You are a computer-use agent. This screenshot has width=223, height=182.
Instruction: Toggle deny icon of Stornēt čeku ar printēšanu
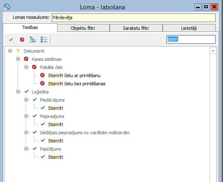(x=42, y=75)
